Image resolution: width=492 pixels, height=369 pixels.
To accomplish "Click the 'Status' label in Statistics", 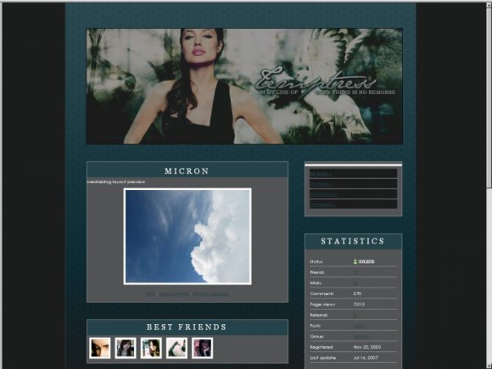I will point(316,261).
